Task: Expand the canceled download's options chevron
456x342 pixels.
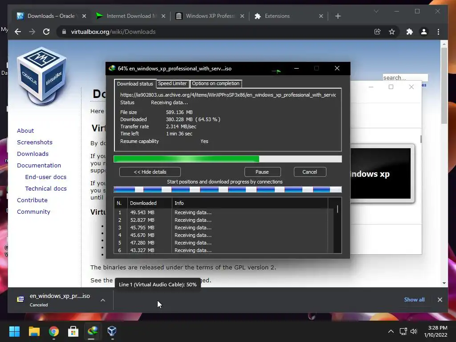Action: [103, 300]
